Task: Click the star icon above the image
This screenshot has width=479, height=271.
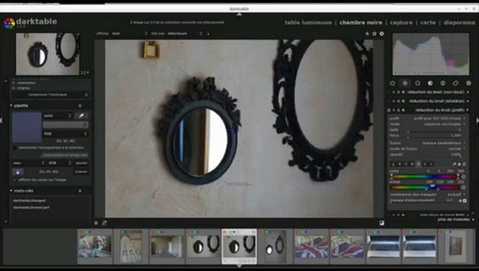Action: tap(375, 34)
